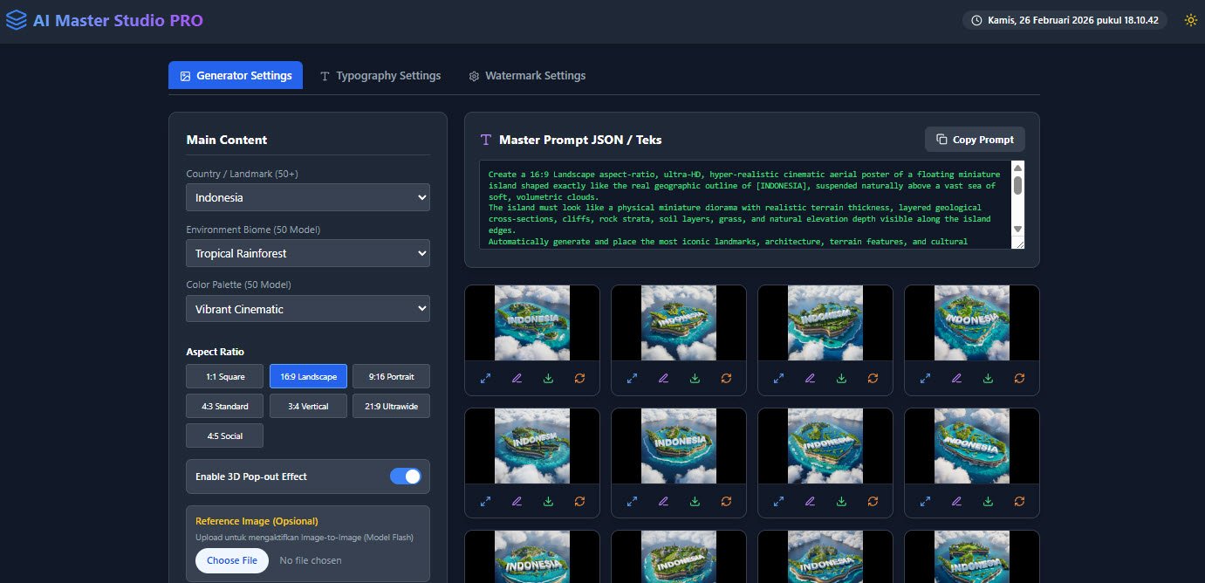
Task: Expand the second image in the top row
Action: (633, 378)
